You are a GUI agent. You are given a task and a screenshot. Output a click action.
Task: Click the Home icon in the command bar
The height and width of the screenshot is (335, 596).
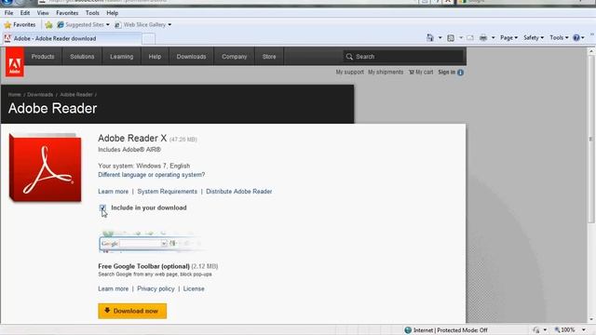tap(430, 37)
